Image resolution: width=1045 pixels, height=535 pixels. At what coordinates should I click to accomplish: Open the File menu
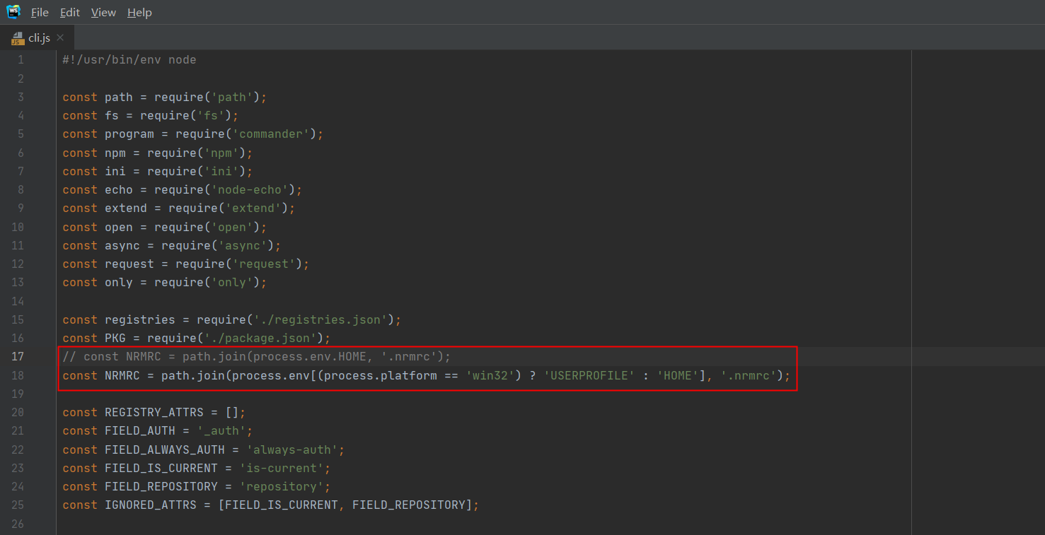(x=40, y=13)
